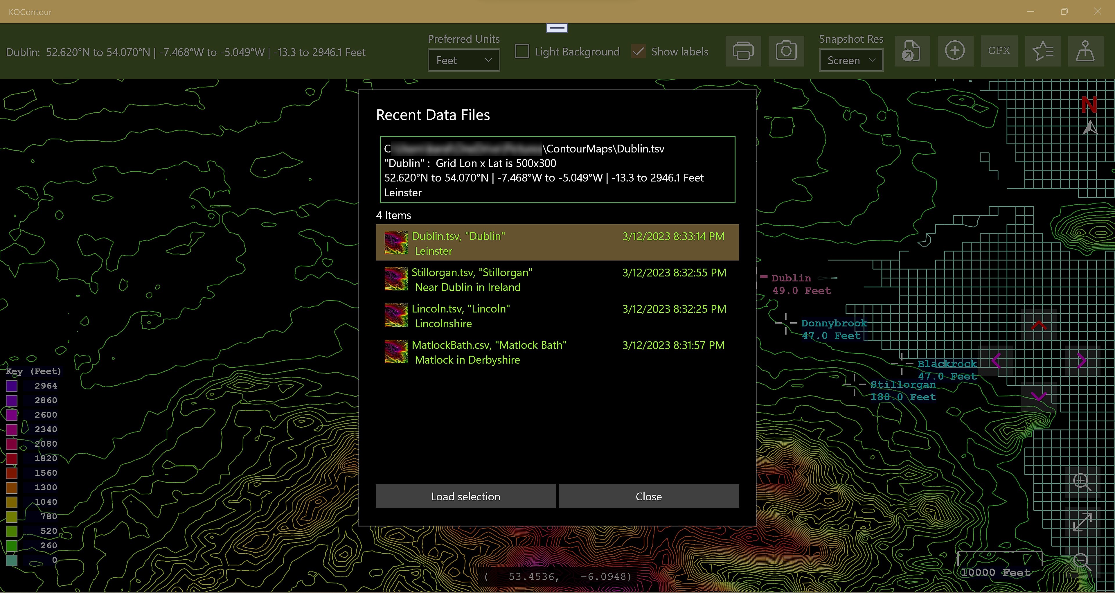Click the GPX toolbar button
This screenshot has width=1115, height=593.
coord(999,51)
